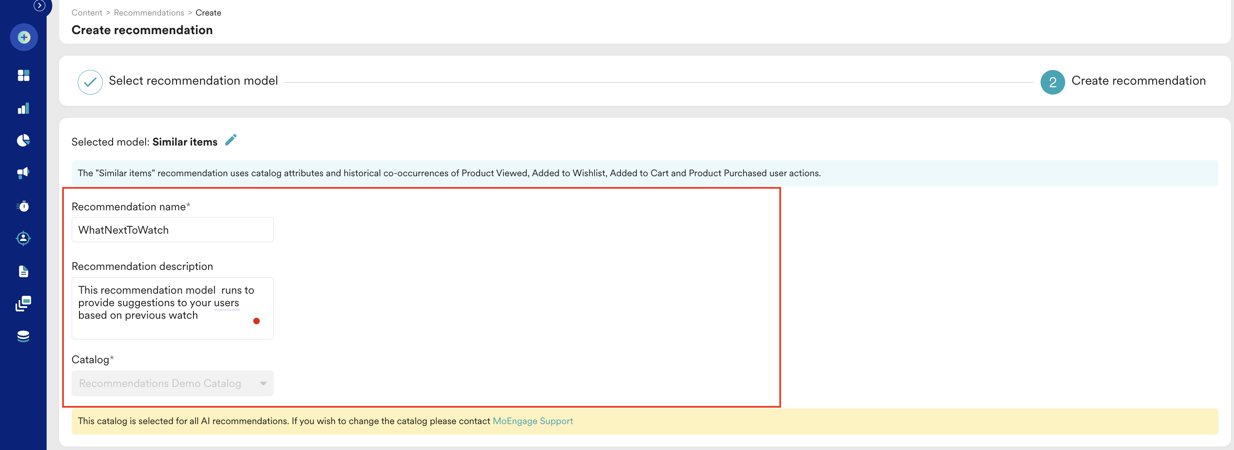This screenshot has height=450, width=1234.
Task: Open the document content icon in sidebar
Action: click(x=23, y=271)
